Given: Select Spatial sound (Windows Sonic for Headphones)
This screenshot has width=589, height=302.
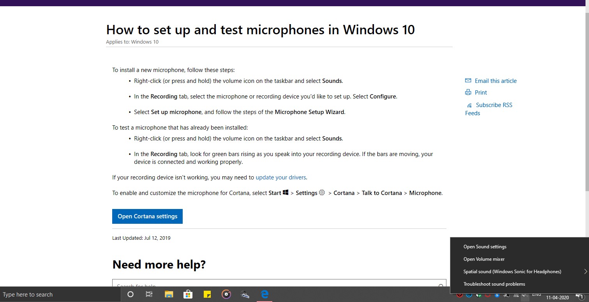Looking at the screenshot, I should pyautogui.click(x=512, y=272).
